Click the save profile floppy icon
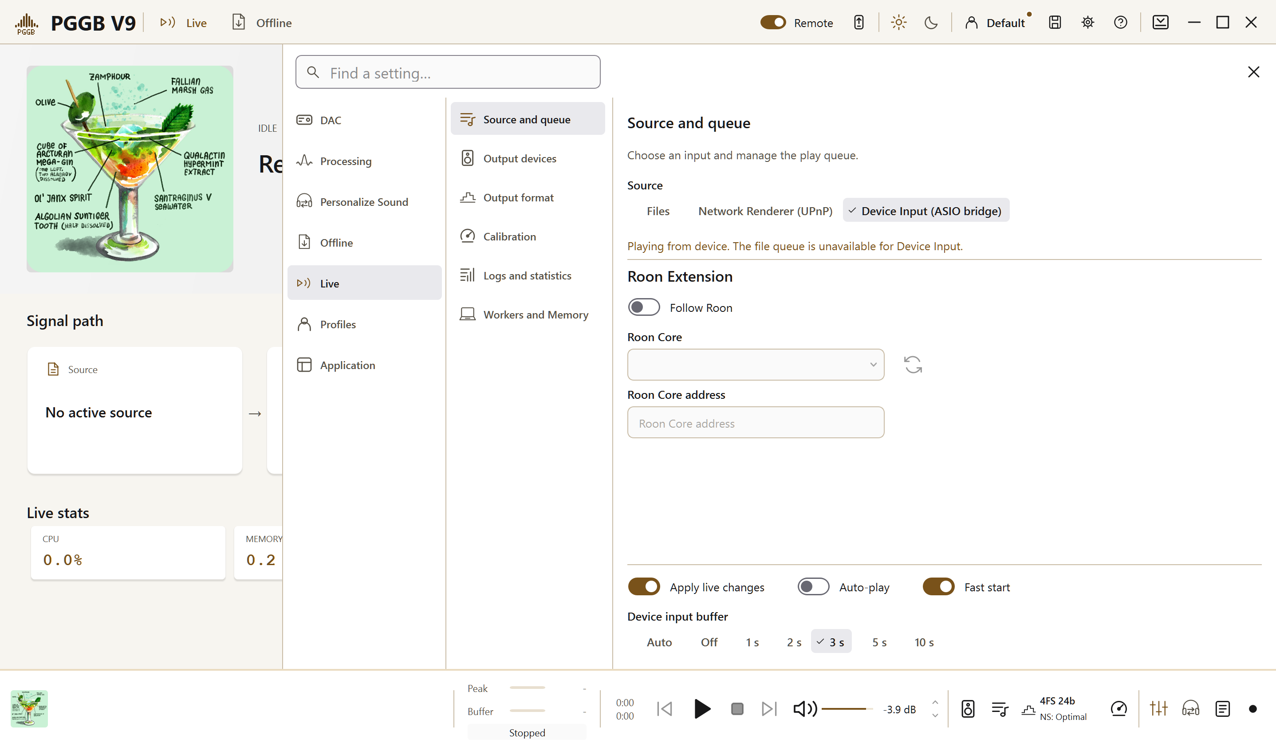This screenshot has height=747, width=1276. (x=1055, y=23)
